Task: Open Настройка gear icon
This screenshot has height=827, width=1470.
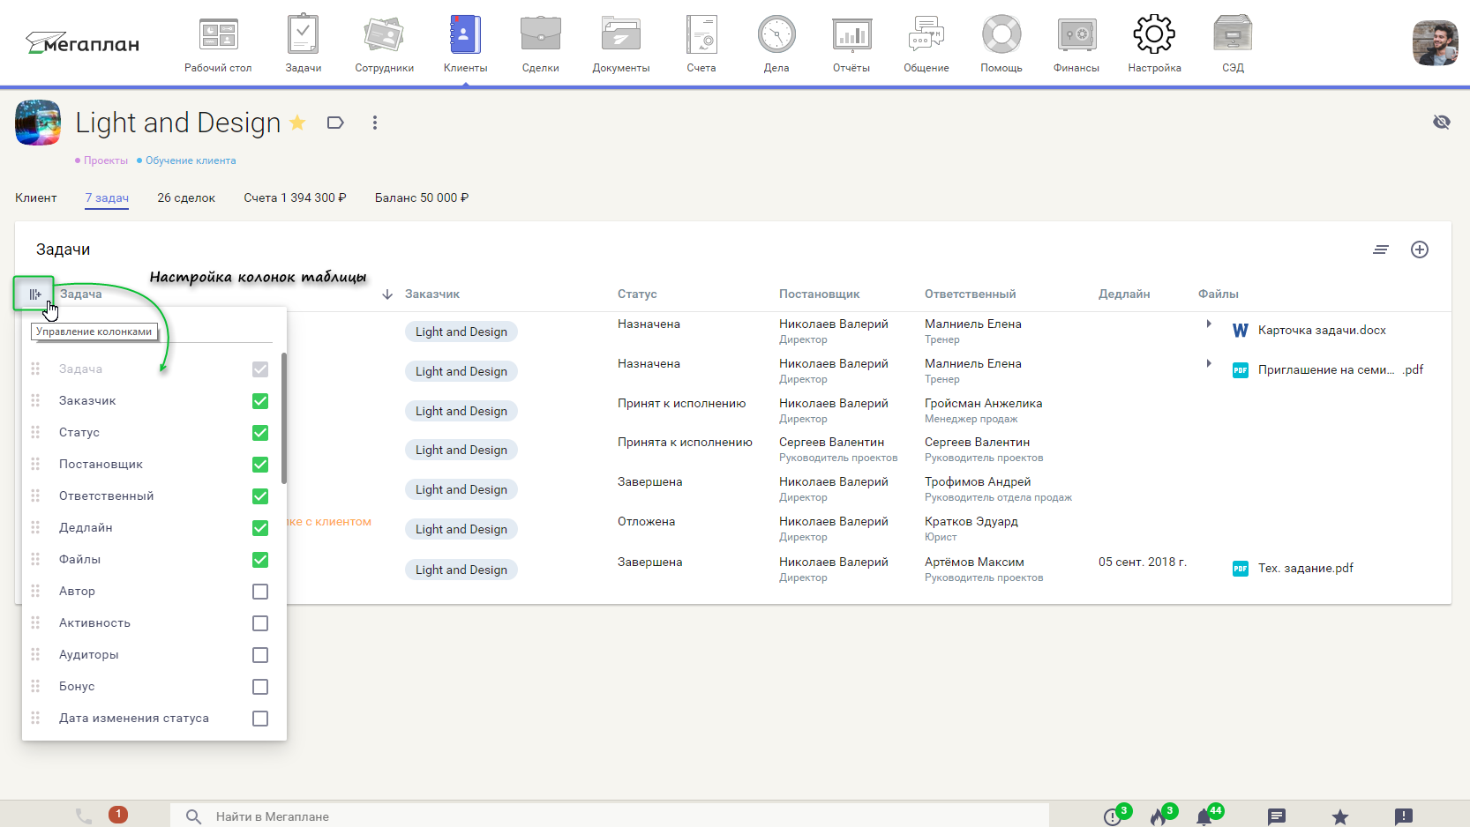Action: coord(1154,35)
